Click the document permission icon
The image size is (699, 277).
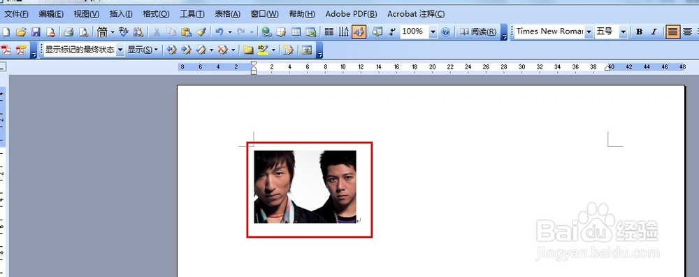(x=51, y=32)
